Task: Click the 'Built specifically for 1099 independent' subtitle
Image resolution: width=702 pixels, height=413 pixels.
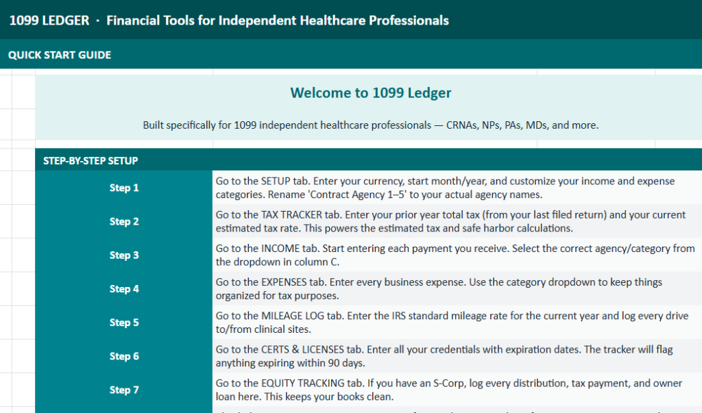Action: [371, 125]
